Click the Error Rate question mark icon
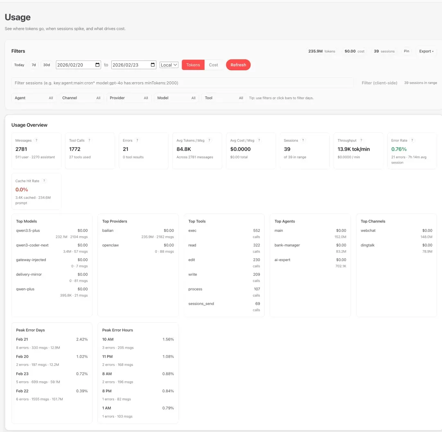This screenshot has height=432, width=442. [x=412, y=140]
